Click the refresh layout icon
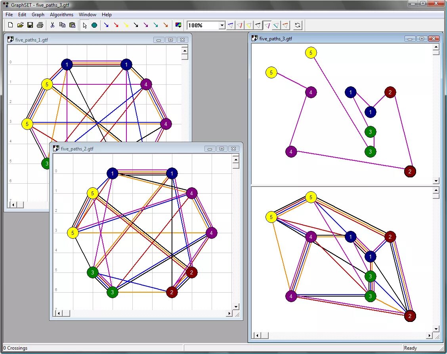 298,25
